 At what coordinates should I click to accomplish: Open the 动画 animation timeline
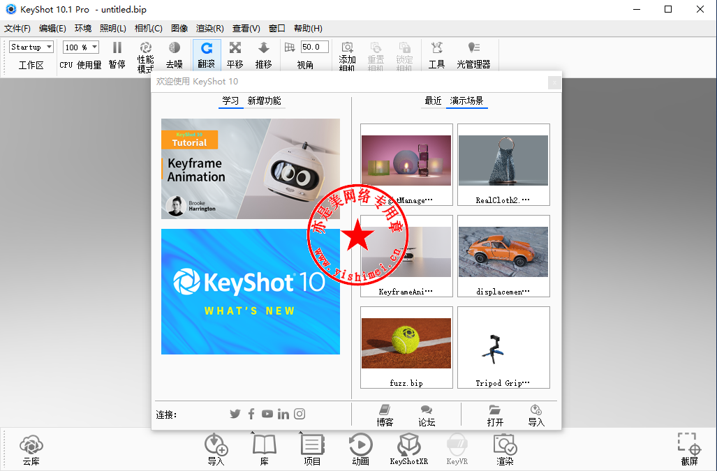click(360, 450)
